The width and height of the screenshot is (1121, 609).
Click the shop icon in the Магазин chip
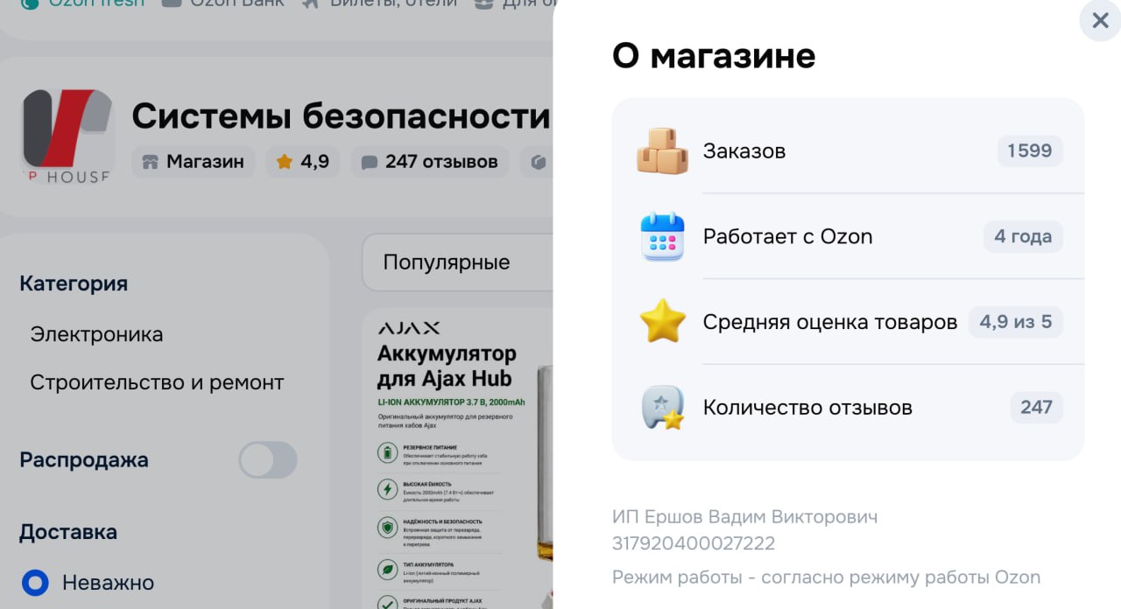tap(151, 162)
